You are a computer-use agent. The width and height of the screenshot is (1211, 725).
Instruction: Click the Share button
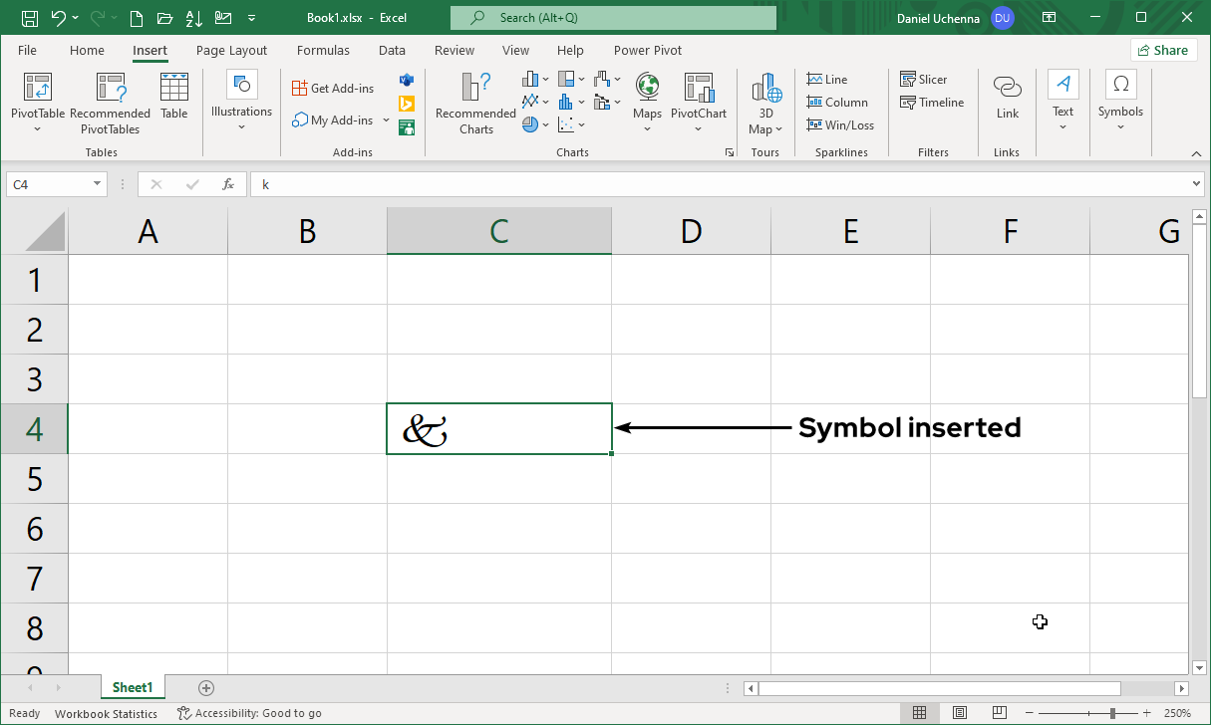pos(1163,51)
